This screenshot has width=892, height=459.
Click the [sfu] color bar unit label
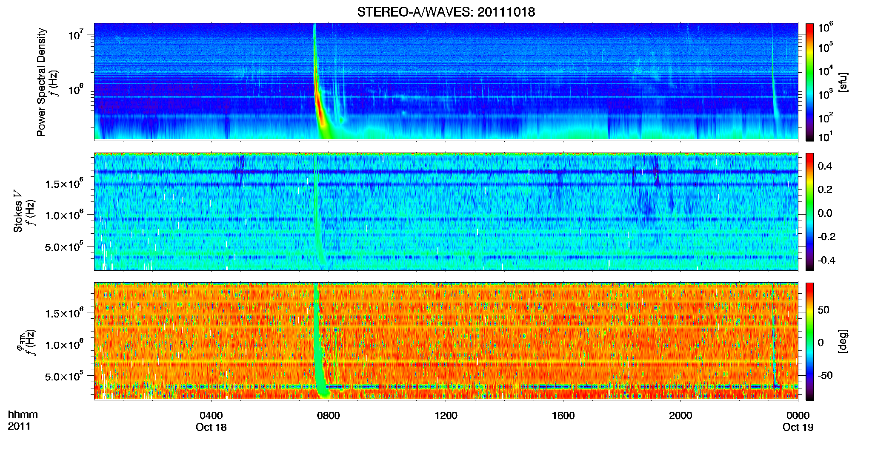pyautogui.click(x=843, y=82)
